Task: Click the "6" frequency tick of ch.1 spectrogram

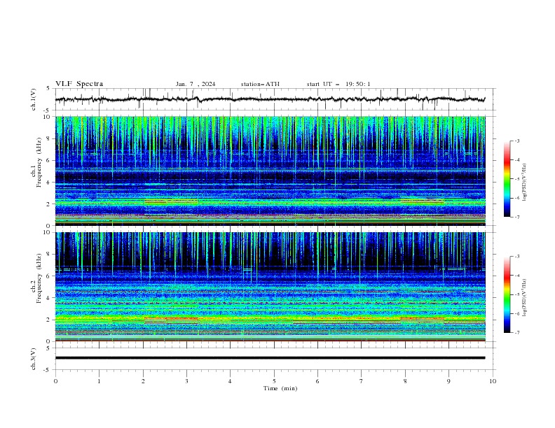Action: (x=49, y=160)
